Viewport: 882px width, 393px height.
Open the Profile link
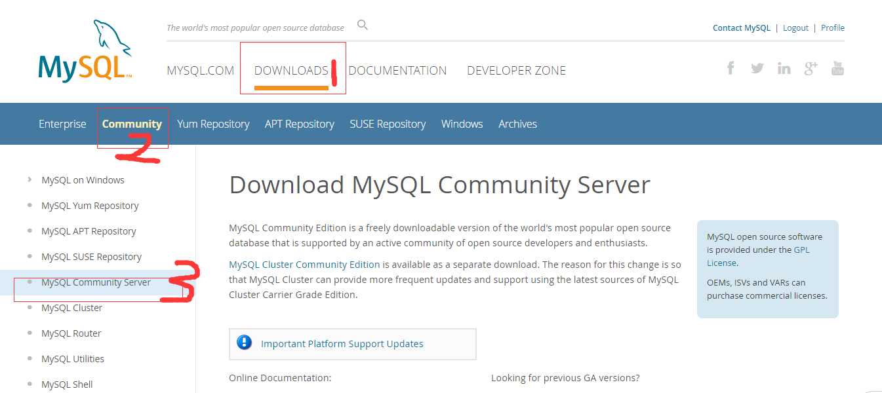833,28
